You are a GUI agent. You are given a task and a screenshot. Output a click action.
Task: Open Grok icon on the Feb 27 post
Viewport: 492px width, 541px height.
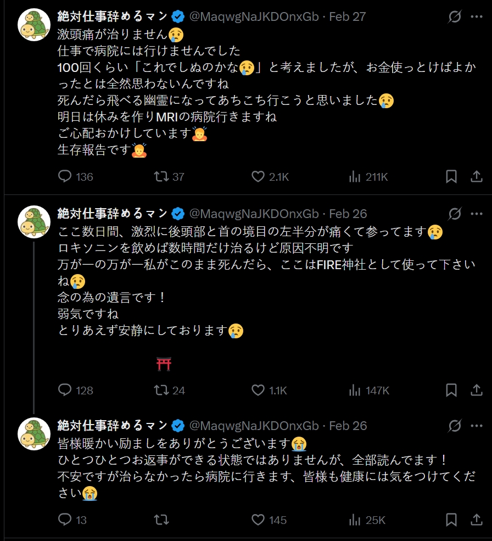[x=455, y=16]
